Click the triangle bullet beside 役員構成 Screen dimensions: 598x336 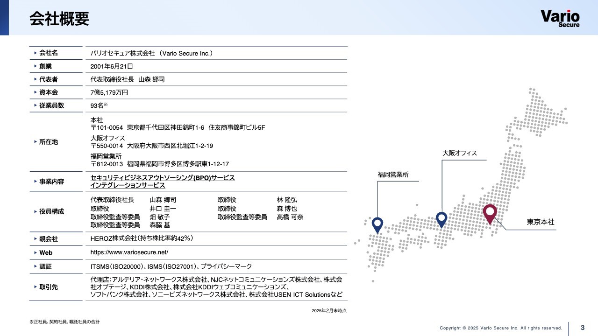point(36,211)
